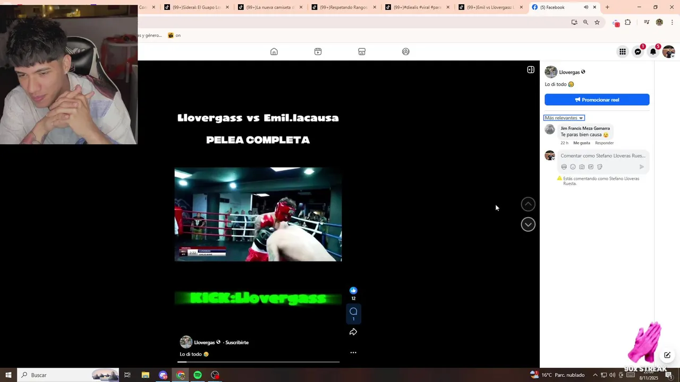
Task: Open the notifications bell
Action: [653, 51]
